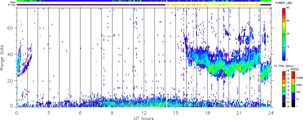Click the 17 label in TX FRQ legend
Image resolution: width=303 pixels, height=120 pixels.
coord(288,75)
